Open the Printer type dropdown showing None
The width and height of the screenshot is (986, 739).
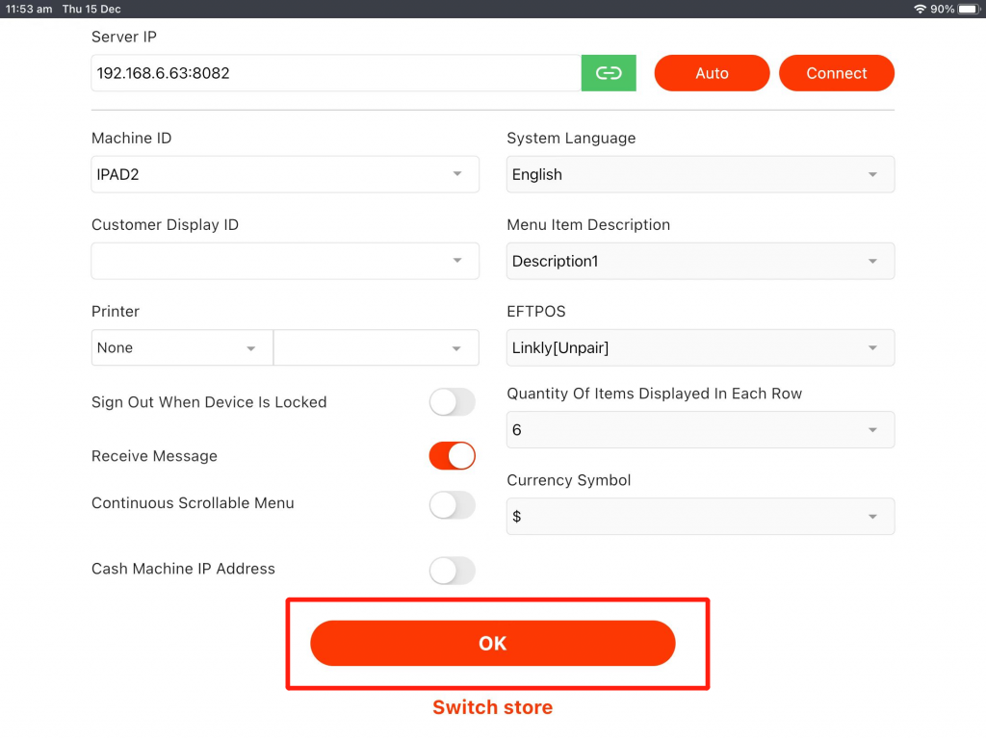click(x=182, y=347)
